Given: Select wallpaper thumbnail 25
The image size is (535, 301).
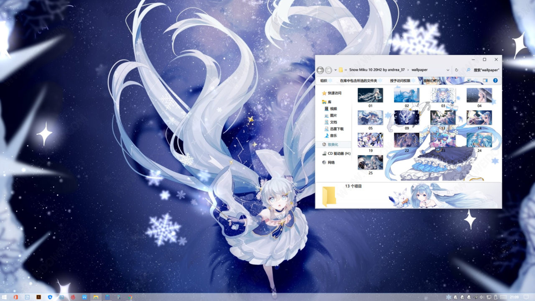Looking at the screenshot, I should pos(370,163).
